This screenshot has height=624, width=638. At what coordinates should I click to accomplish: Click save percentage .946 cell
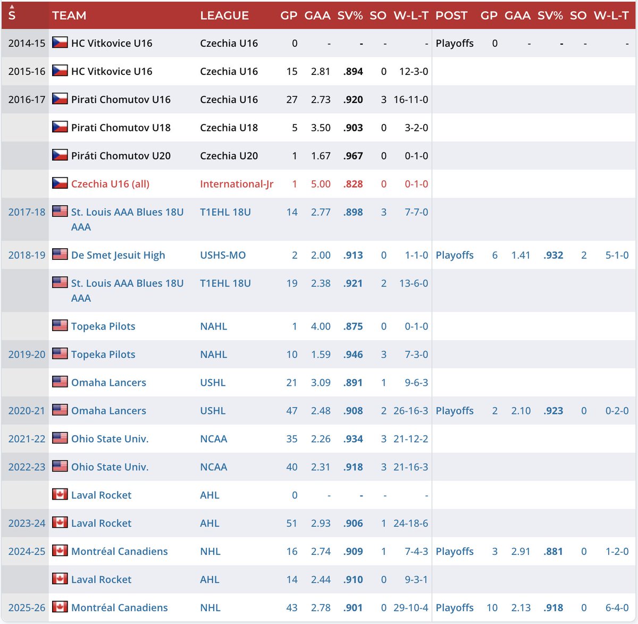coord(353,355)
